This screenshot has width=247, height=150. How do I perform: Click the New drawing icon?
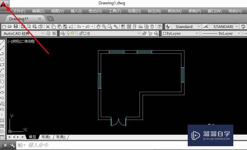tap(4, 27)
